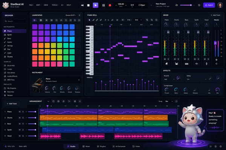The image size is (226, 150).
Task: Solo the Vocal track in Arrangement
Action: (x=23, y=136)
